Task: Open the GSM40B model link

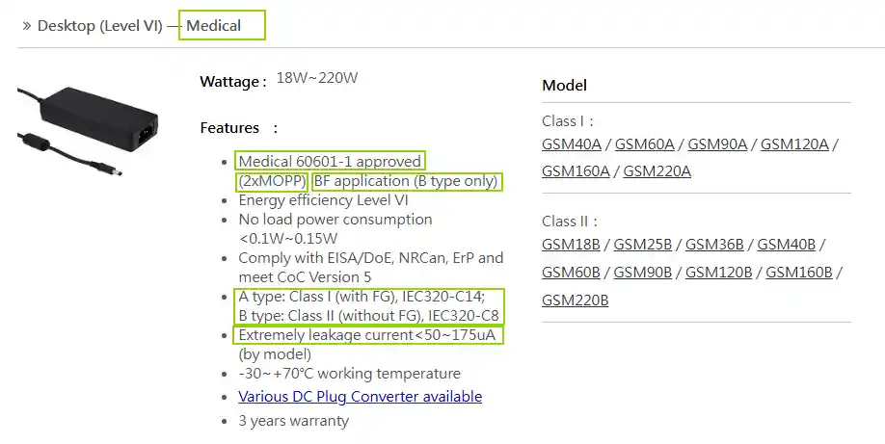Action: pyautogui.click(x=787, y=245)
